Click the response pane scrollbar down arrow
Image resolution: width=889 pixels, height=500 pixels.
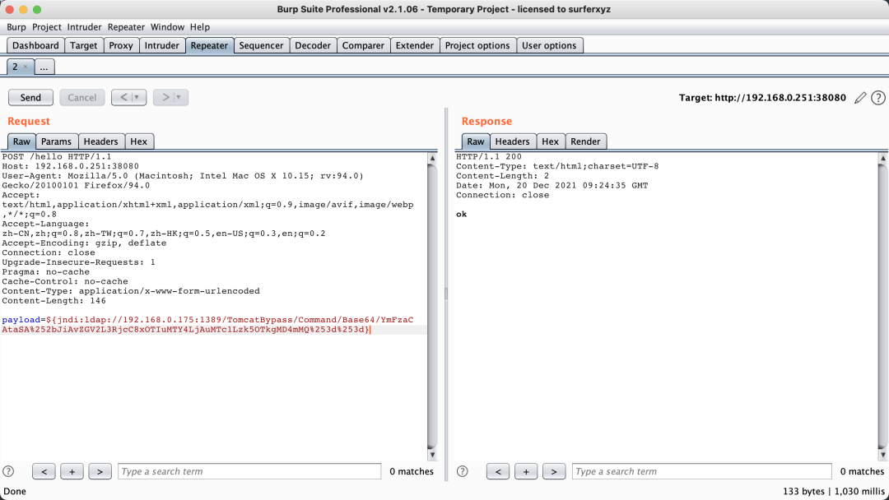coord(882,455)
